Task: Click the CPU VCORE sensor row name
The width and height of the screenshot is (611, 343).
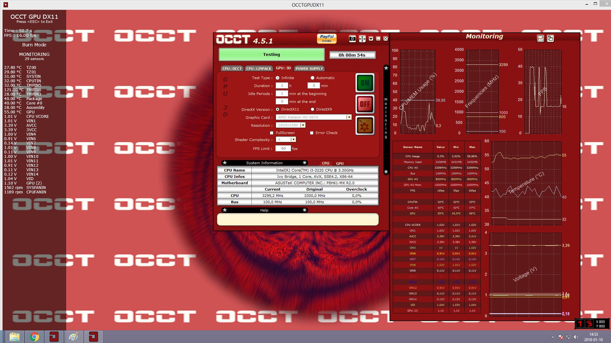Action: 412,225
